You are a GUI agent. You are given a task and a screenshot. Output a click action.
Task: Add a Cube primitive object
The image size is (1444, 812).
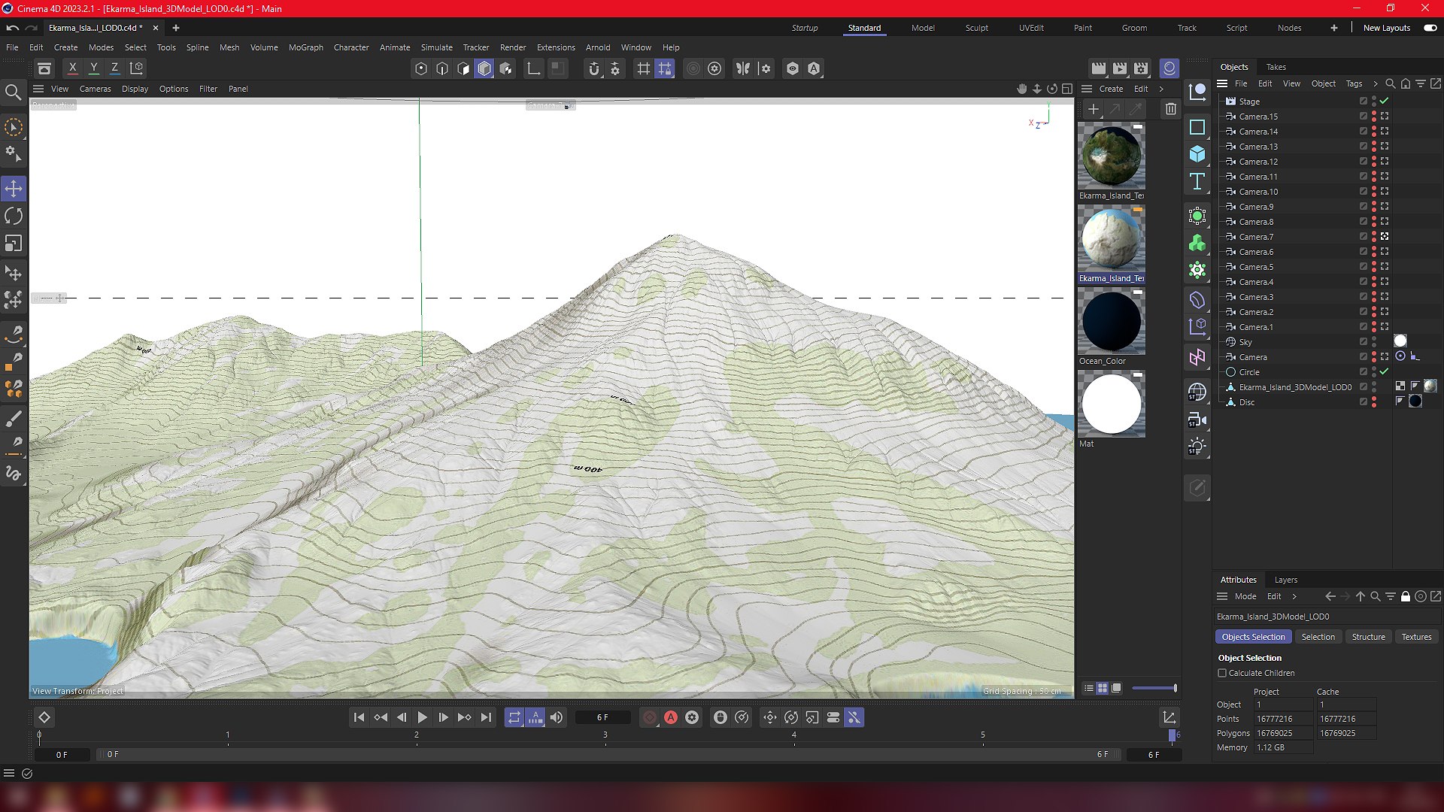click(1197, 154)
